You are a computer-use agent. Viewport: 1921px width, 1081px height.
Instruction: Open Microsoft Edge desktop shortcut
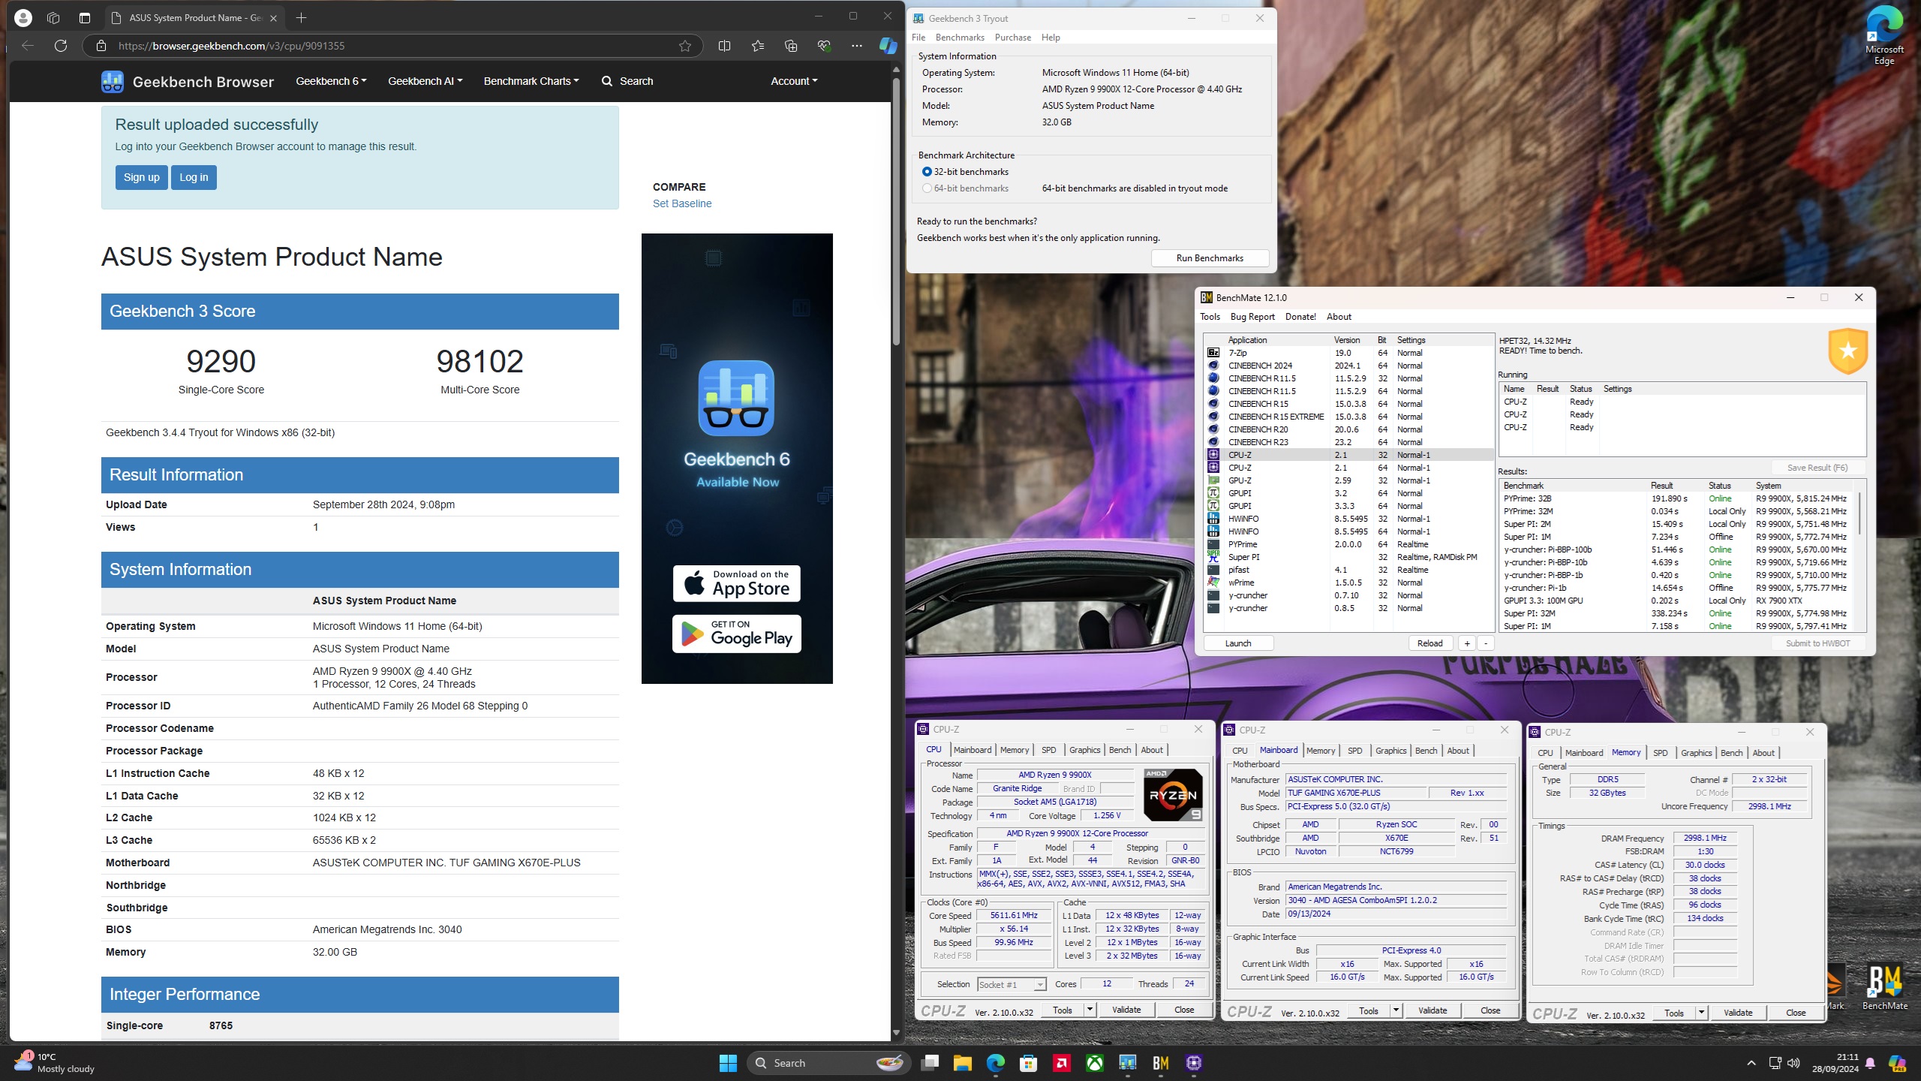coord(1883,35)
